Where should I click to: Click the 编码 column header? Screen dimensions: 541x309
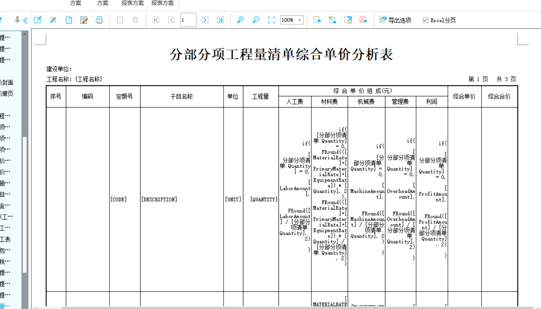87,96
